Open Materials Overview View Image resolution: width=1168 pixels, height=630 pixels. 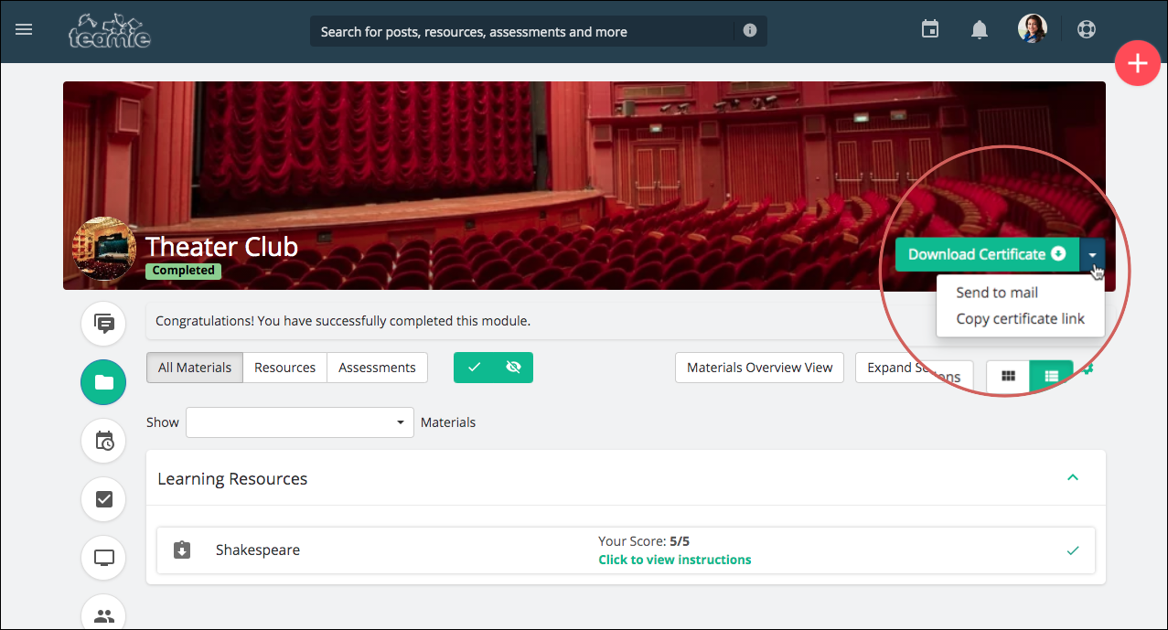pyautogui.click(x=759, y=368)
